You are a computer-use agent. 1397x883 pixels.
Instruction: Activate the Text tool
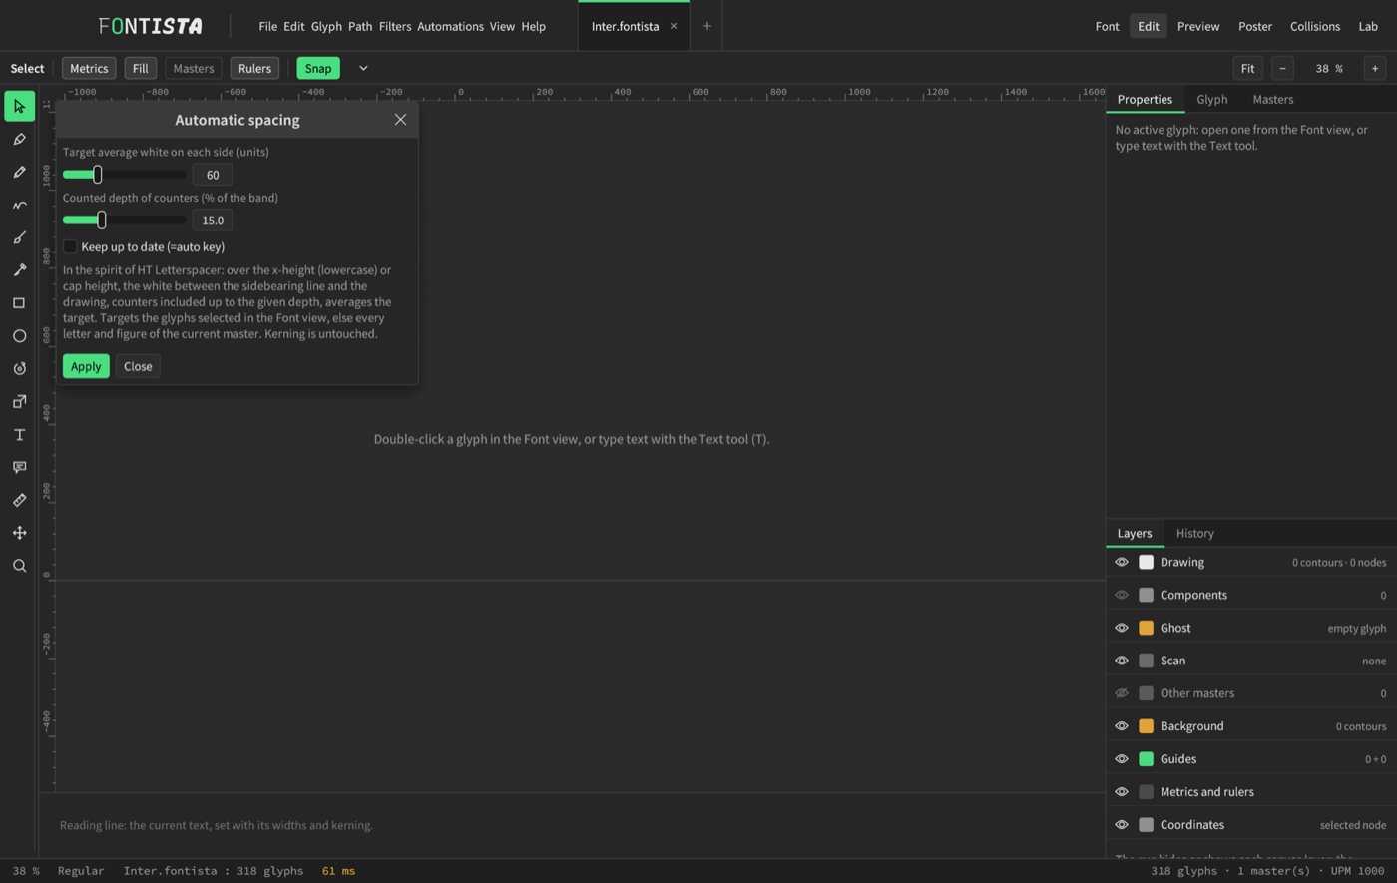click(x=19, y=435)
